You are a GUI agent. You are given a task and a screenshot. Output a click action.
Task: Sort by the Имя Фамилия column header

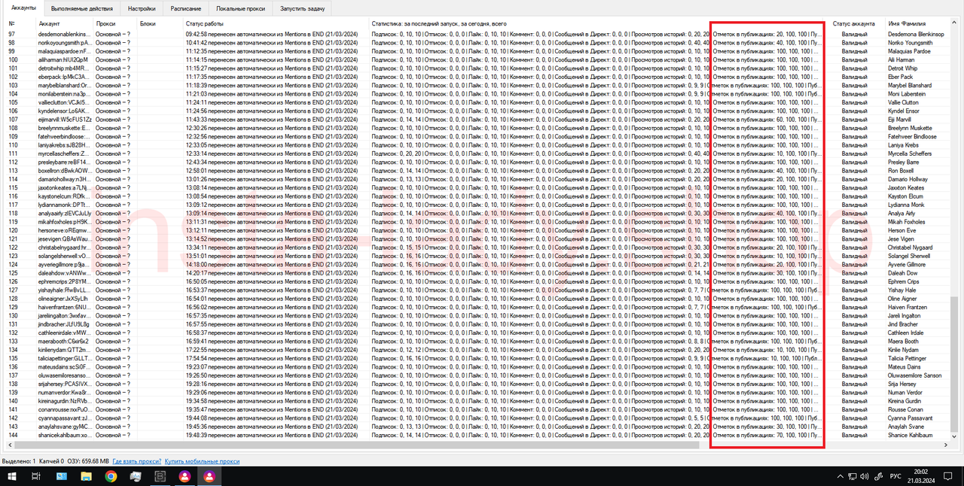pyautogui.click(x=917, y=23)
